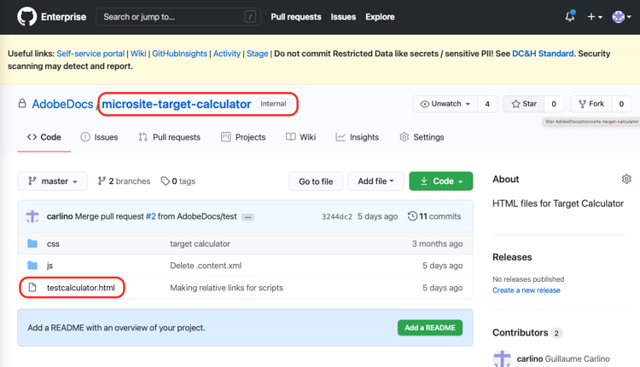
Task: Open the testcalculator.html file
Action: pyautogui.click(x=80, y=288)
